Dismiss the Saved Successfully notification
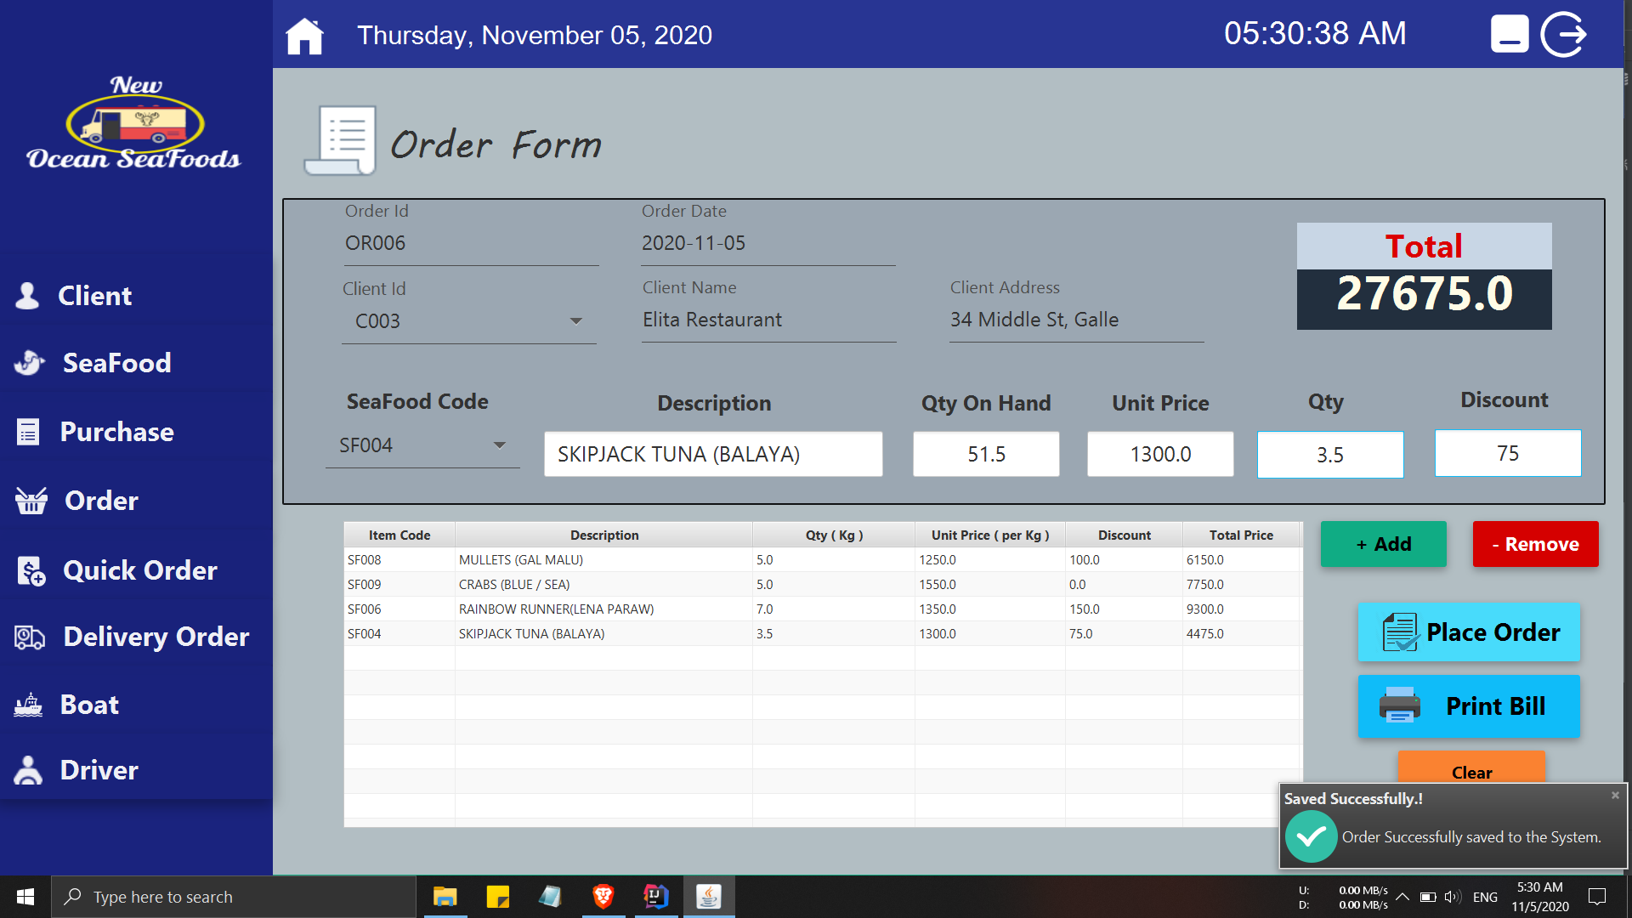This screenshot has width=1632, height=918. click(x=1614, y=795)
